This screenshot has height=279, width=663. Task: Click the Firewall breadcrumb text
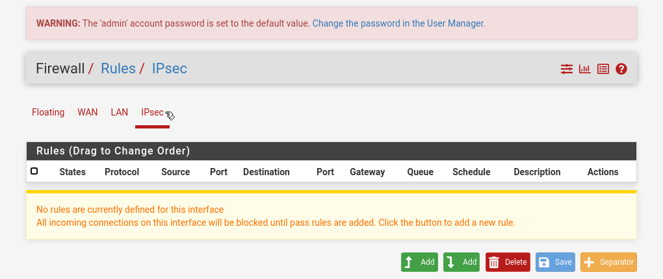point(60,68)
